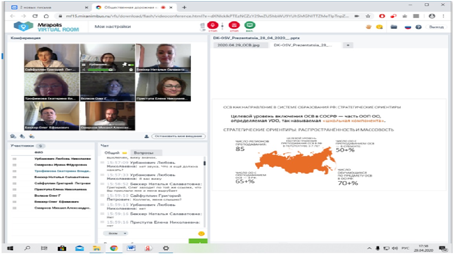Open the menu icon on the active video tile
Image resolution: width=453 pixels, height=255 pixels.
83,64
